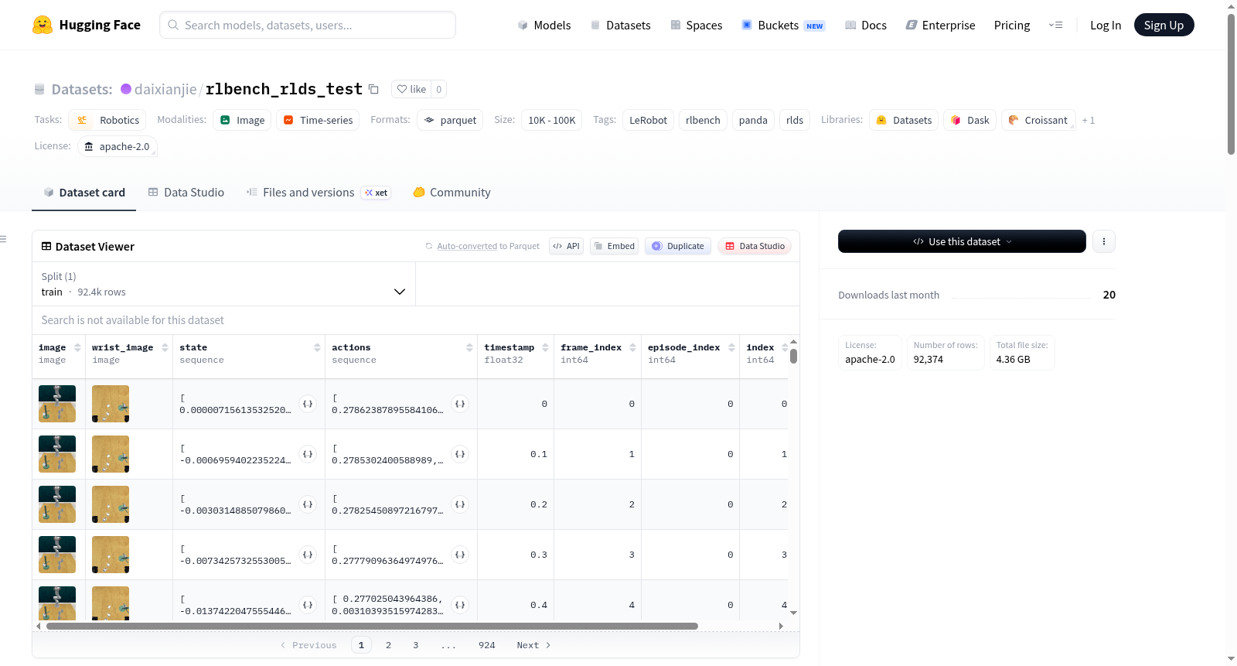The height and width of the screenshot is (666, 1237).
Task: Open the wrist_image thumbnail in timestamp 0.1 row
Action: (x=111, y=454)
